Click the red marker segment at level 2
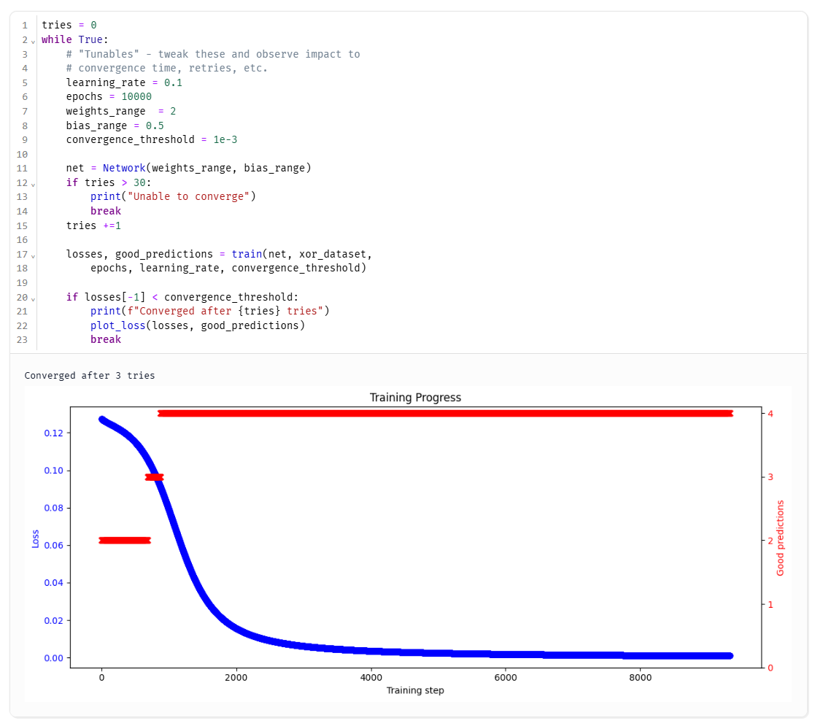 point(124,541)
